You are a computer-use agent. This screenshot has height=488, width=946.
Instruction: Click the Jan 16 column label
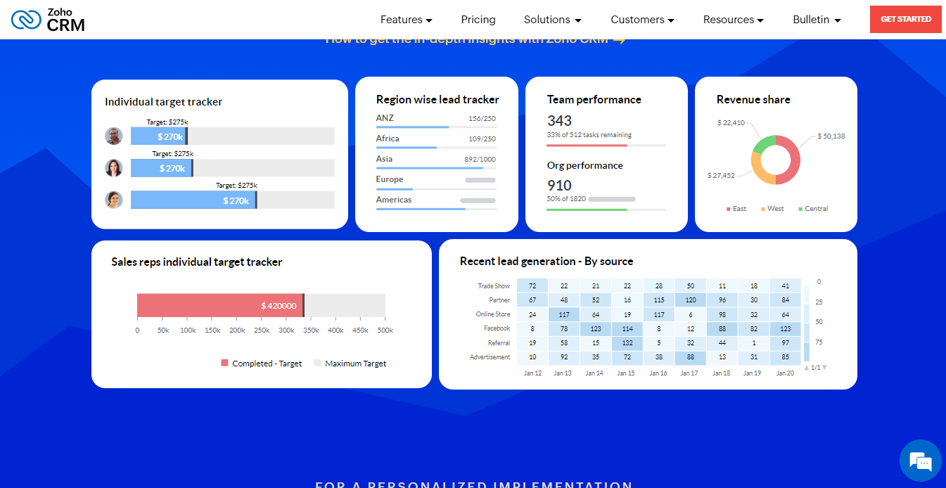pyautogui.click(x=658, y=373)
